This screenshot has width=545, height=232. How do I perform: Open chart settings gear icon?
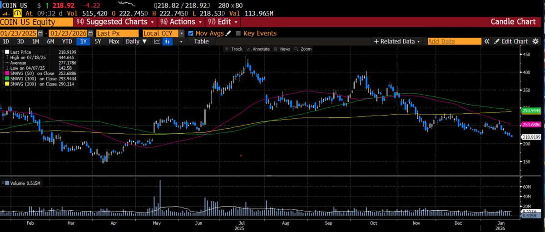[x=536, y=41]
